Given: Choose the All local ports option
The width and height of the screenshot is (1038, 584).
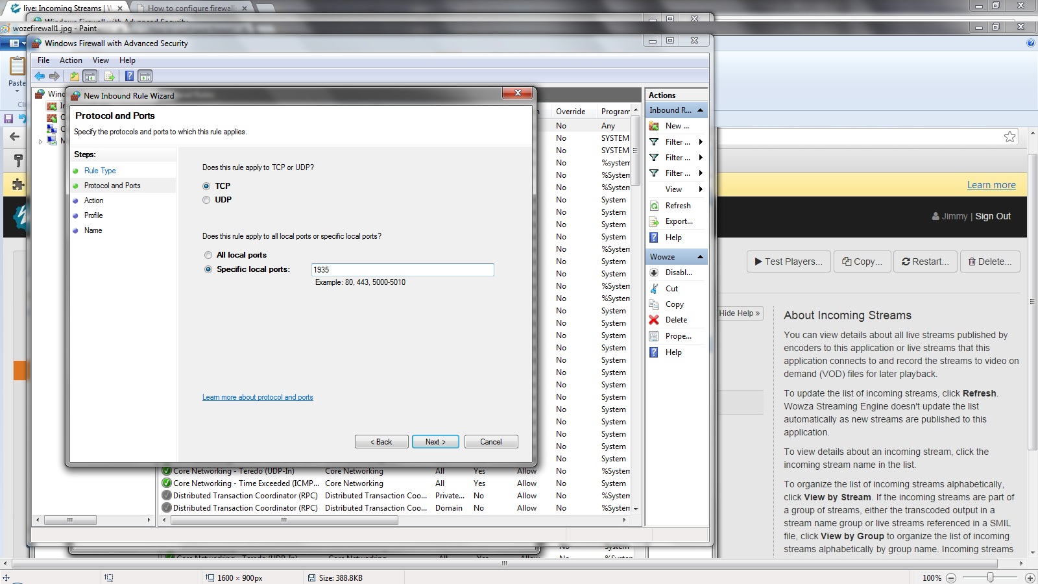Looking at the screenshot, I should 208,255.
